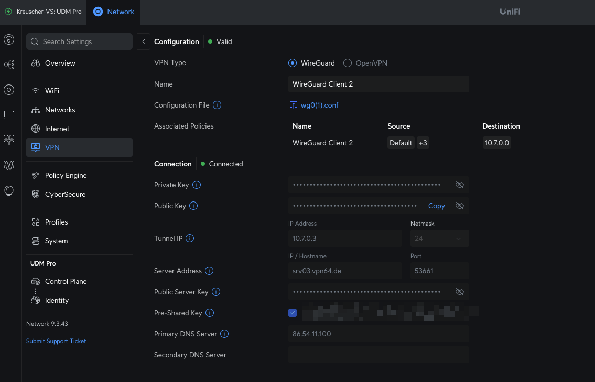This screenshot has height=382, width=595.
Task: Switch to the Network tab
Action: [x=113, y=12]
